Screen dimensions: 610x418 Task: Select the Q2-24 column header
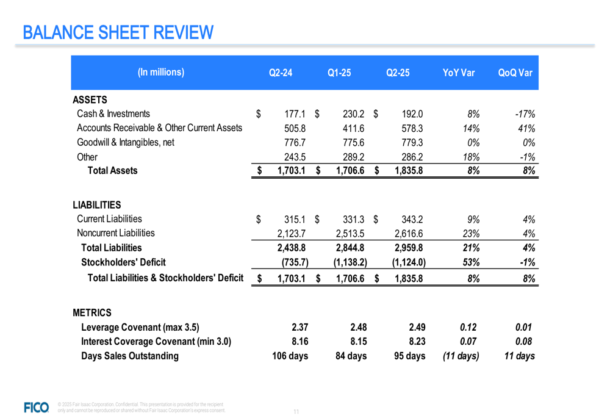point(281,73)
